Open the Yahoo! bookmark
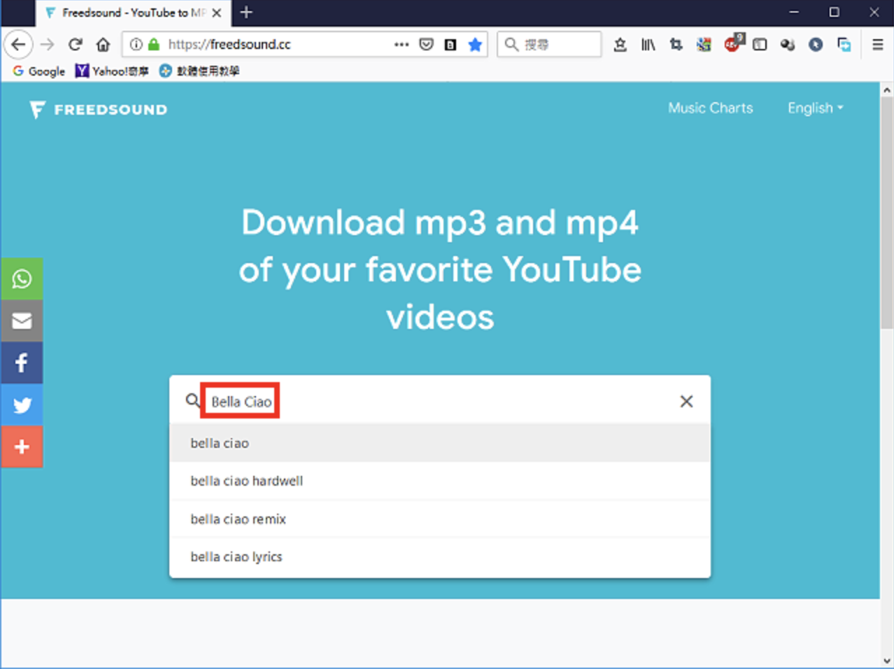The image size is (894, 669). coord(112,71)
